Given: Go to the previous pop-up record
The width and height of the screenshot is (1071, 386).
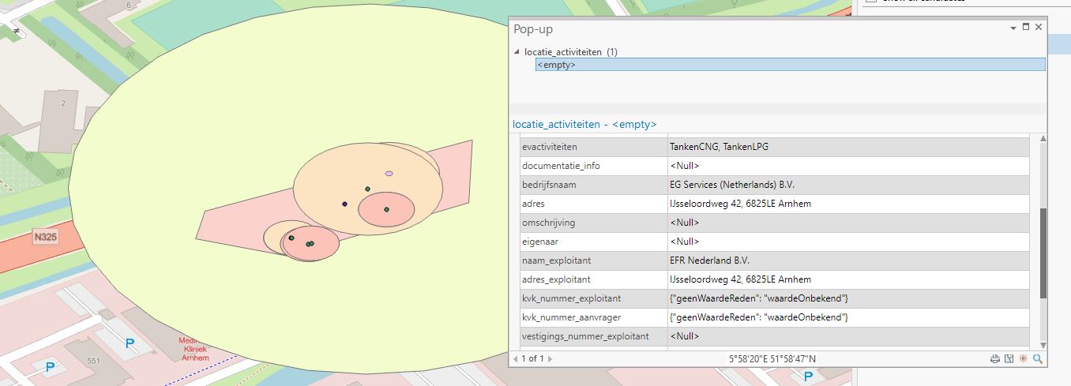Looking at the screenshot, I should (516, 359).
